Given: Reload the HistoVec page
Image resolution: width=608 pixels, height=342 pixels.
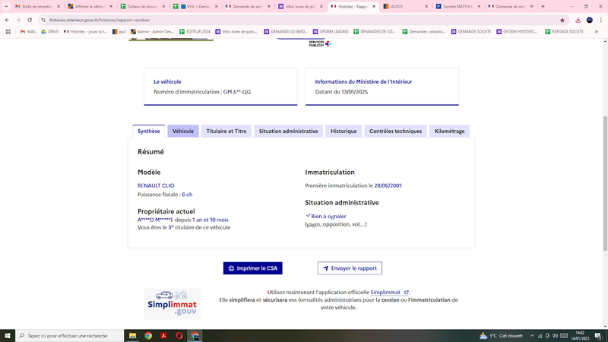Looking at the screenshot, I should (30, 20).
